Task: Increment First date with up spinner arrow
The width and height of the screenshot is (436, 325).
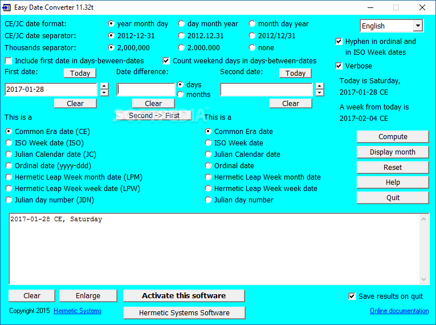Action: point(104,86)
